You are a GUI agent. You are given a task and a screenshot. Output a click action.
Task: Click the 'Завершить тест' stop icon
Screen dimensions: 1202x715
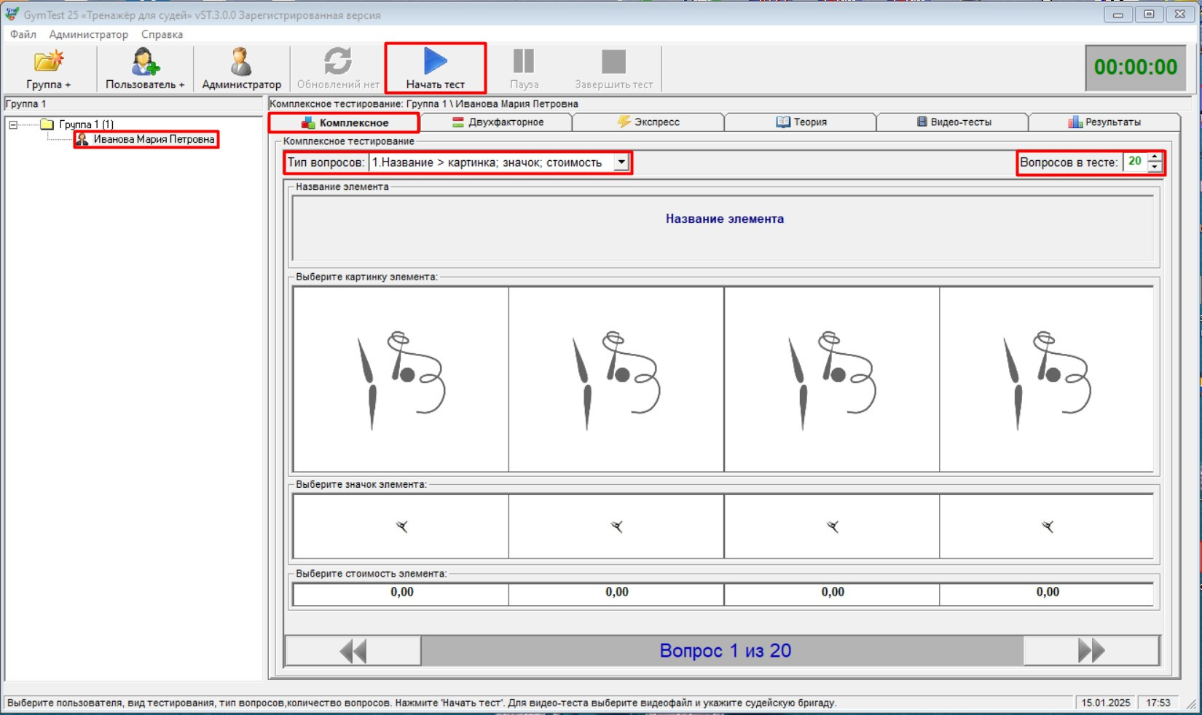point(613,63)
